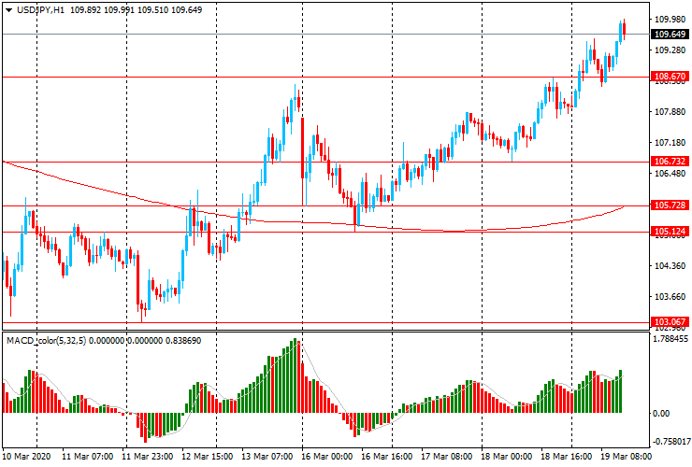Select the MACD_color(5,32,5) indicator label
The image size is (692, 467).
[x=47, y=340]
